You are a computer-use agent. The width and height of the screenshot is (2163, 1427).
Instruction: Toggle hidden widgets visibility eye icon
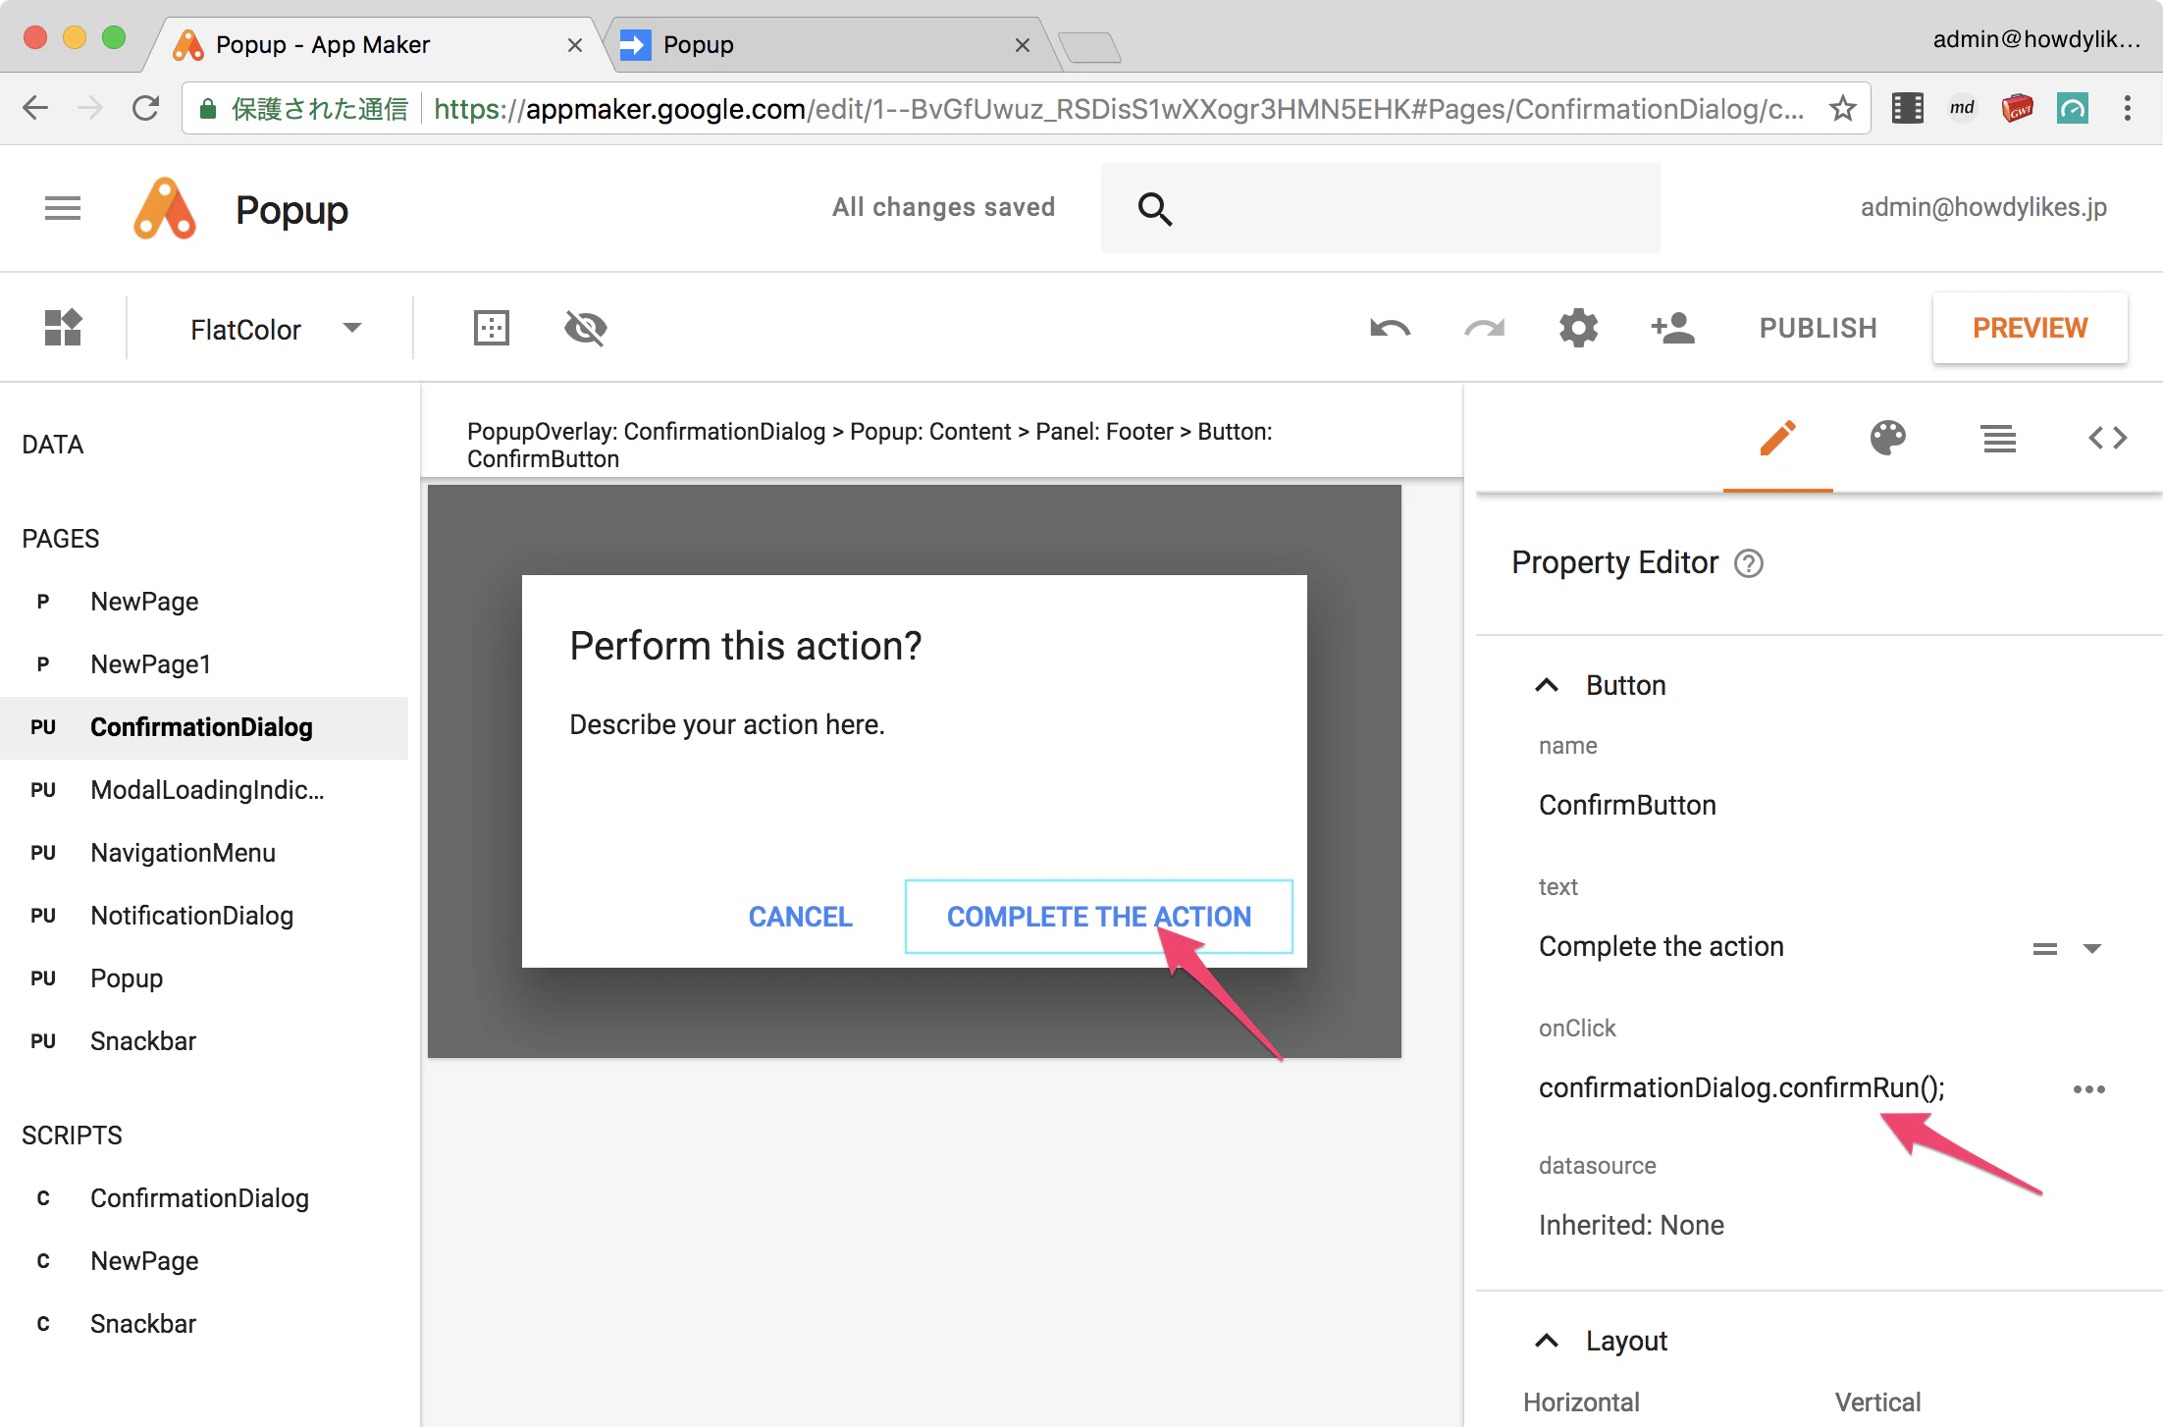point(586,328)
